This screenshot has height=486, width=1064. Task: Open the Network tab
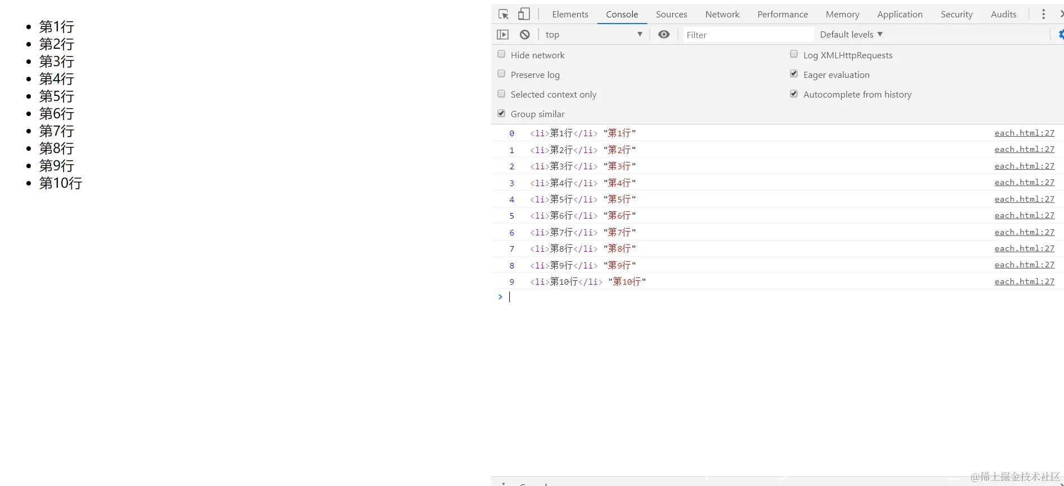tap(722, 15)
